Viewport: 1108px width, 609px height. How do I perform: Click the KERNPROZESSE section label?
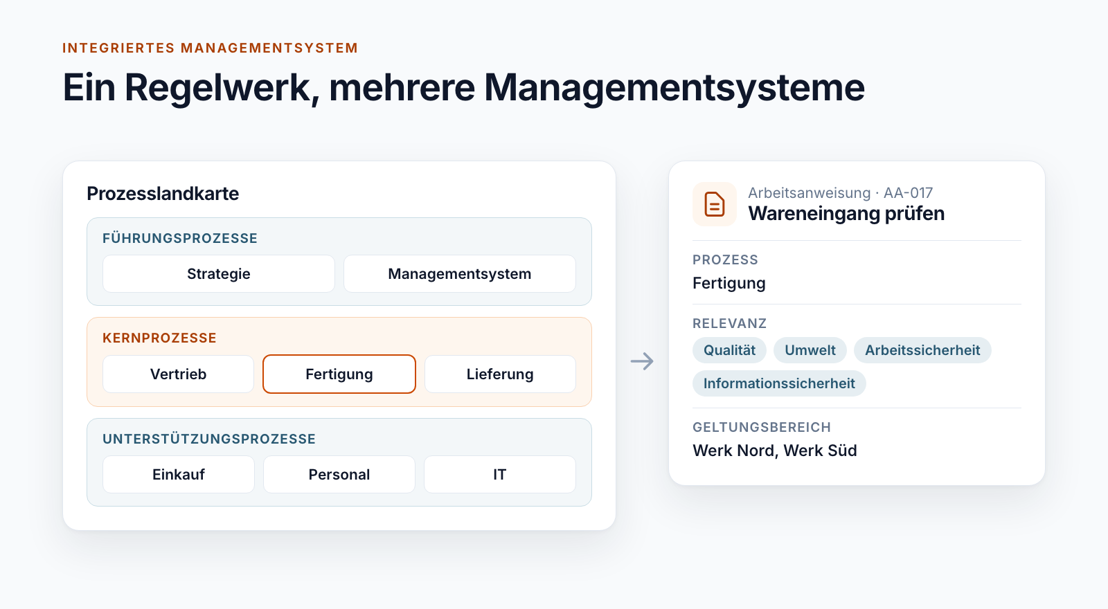click(x=159, y=338)
